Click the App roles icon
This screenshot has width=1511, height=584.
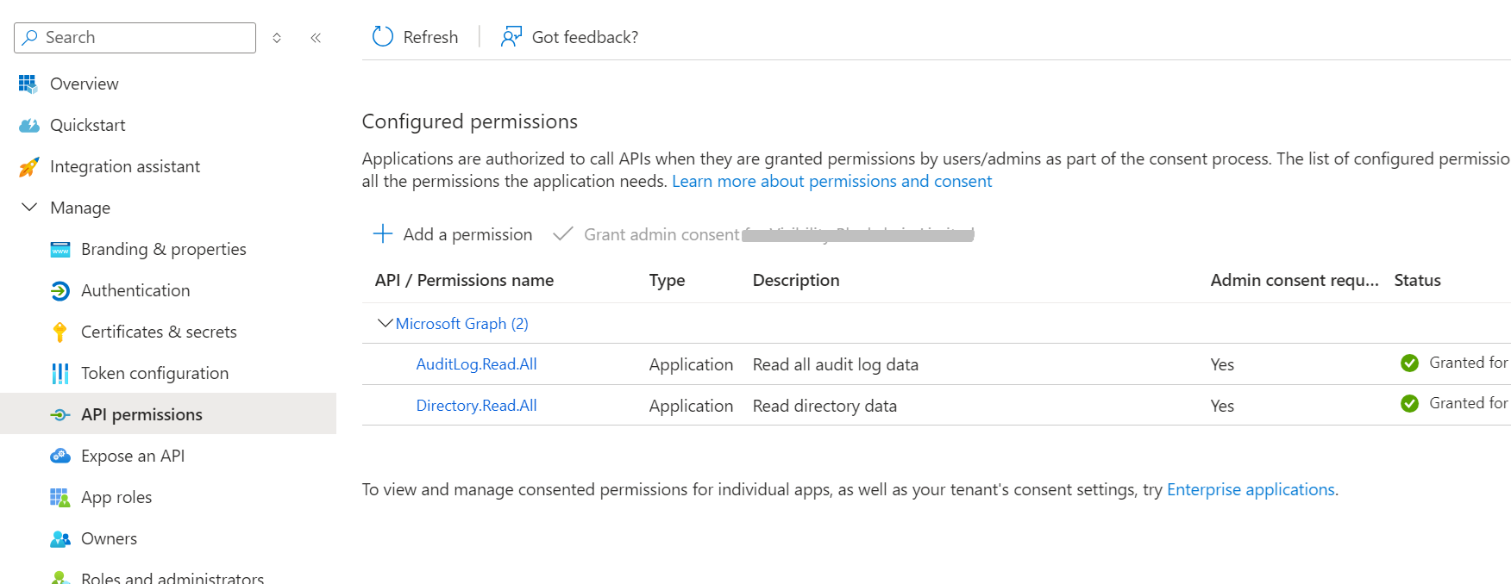(60, 498)
